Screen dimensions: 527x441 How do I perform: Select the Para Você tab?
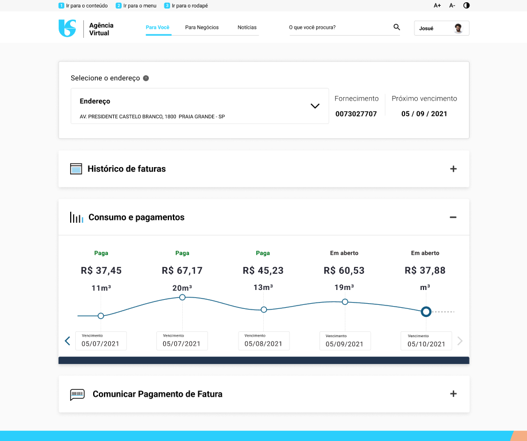click(x=157, y=28)
